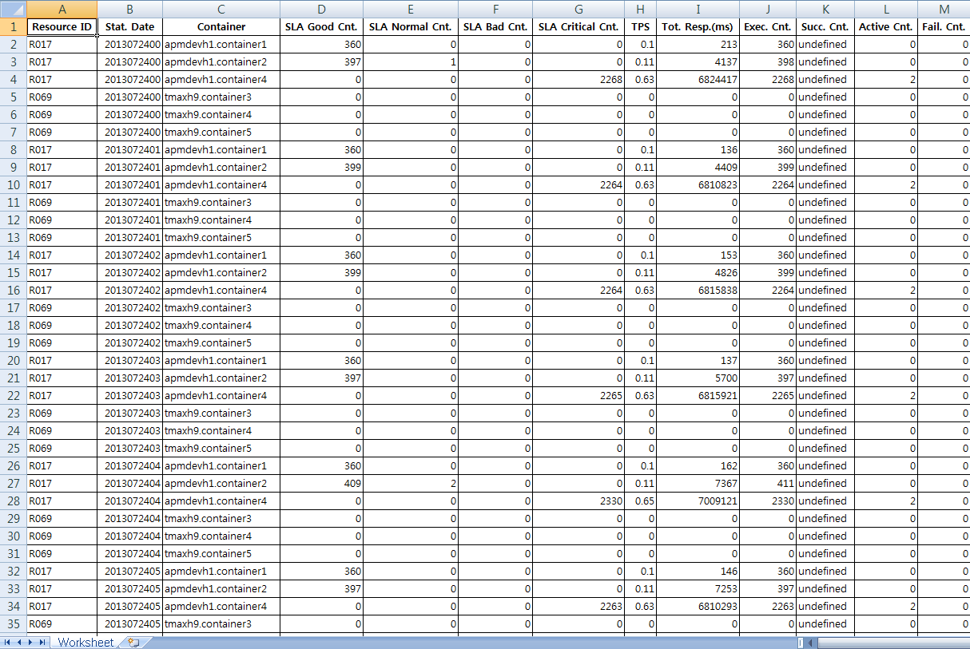Screen dimensions: 970x649
Task: Select the 'Exec. Cnt.' header cell
Action: (x=768, y=26)
